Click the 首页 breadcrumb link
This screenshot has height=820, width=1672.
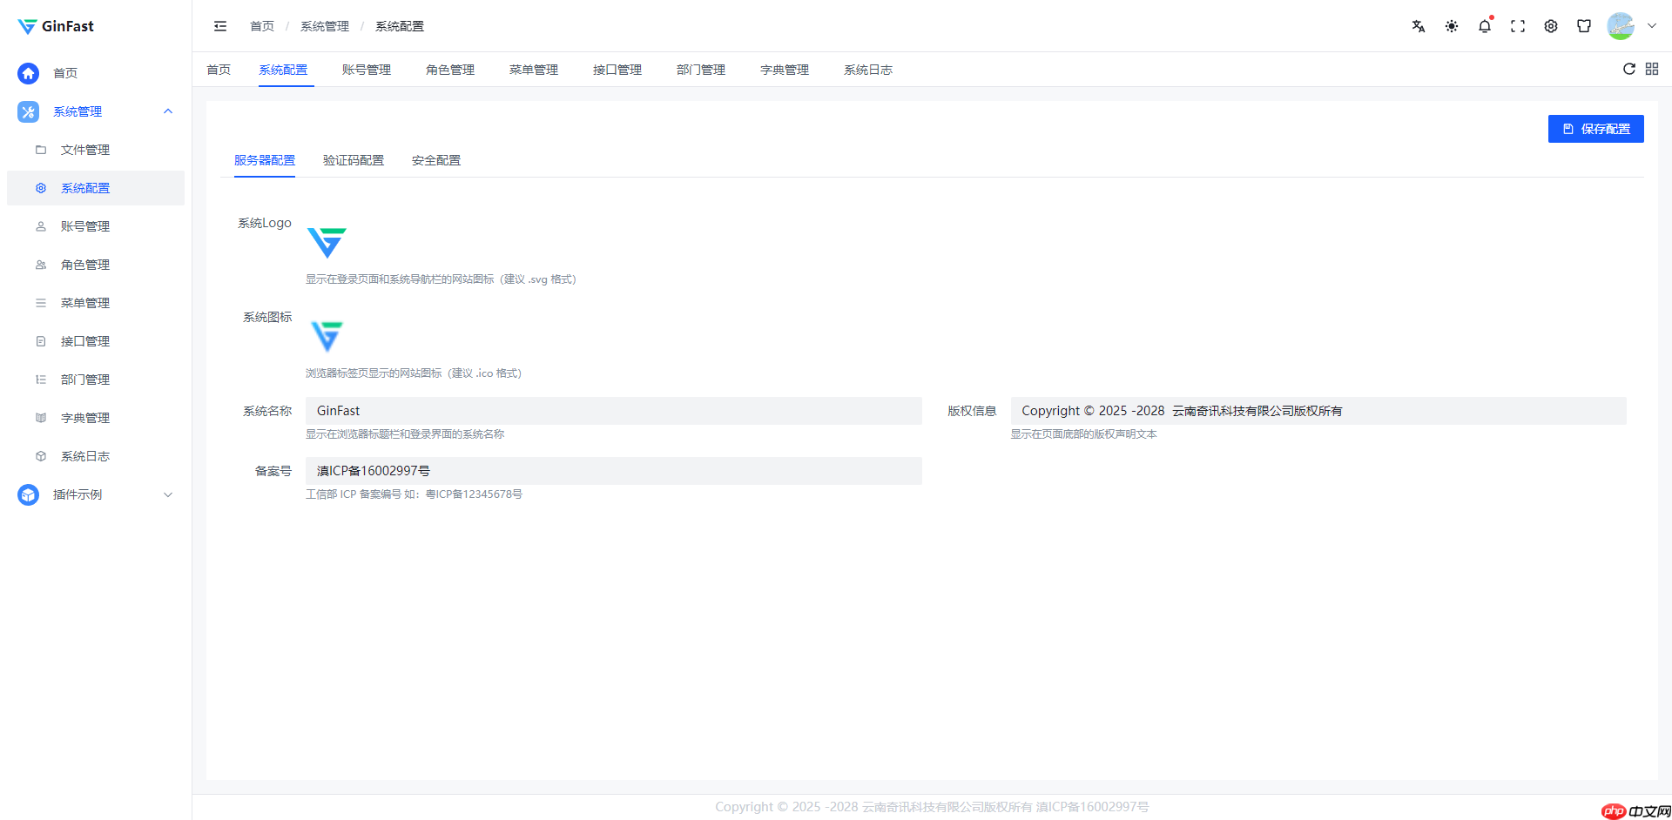pos(261,26)
